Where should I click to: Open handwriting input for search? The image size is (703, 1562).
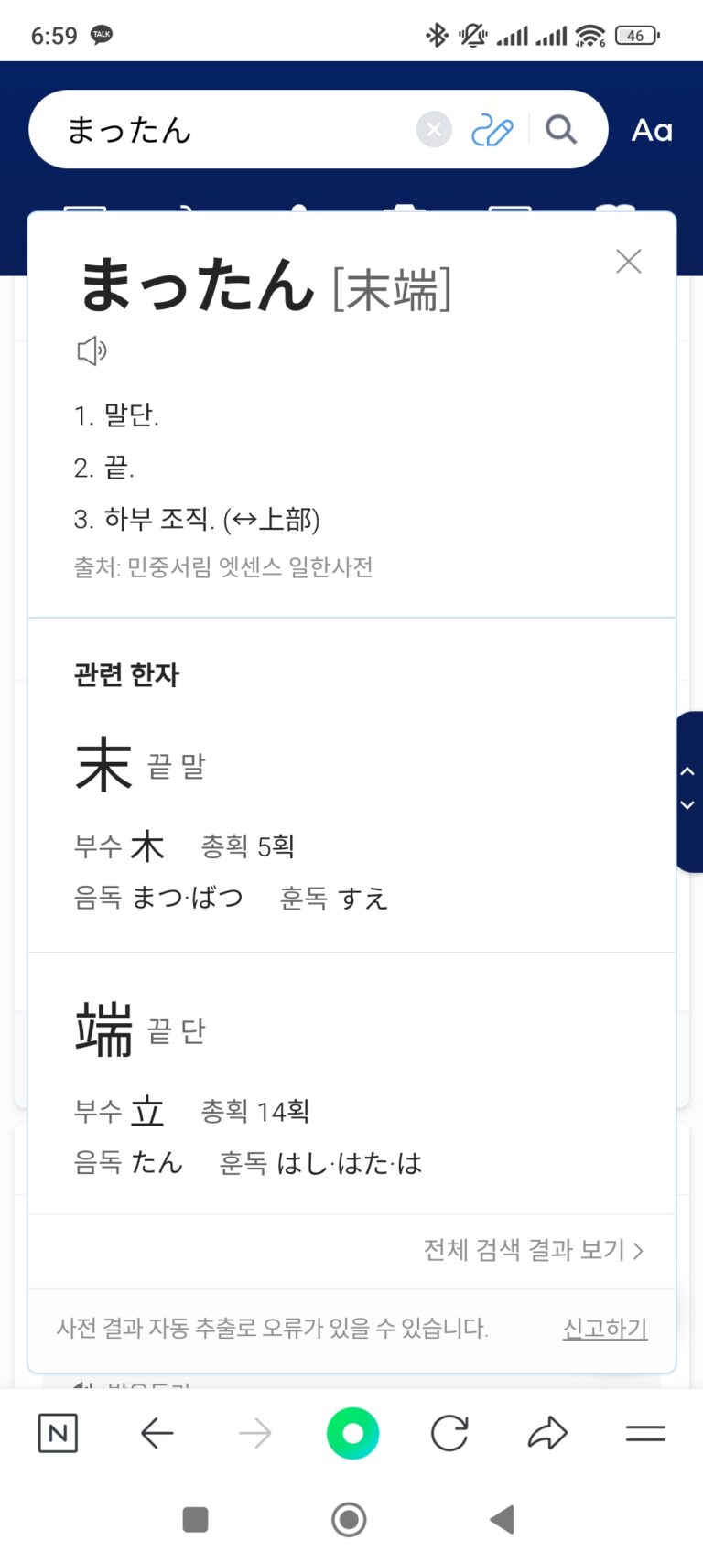pos(492,130)
